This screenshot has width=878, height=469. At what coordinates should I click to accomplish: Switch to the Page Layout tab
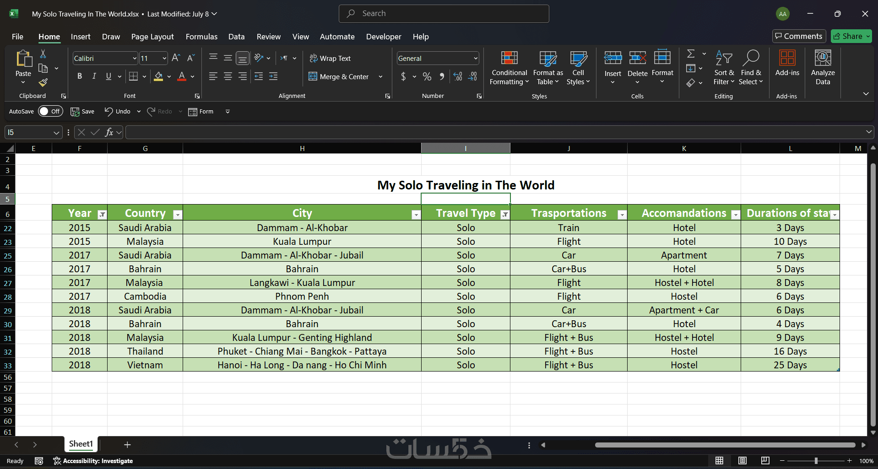pyautogui.click(x=152, y=37)
